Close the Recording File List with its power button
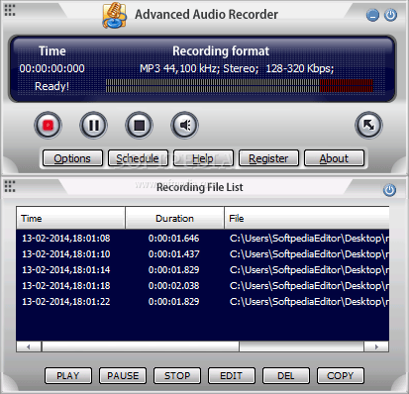409x394 pixels. coord(389,190)
